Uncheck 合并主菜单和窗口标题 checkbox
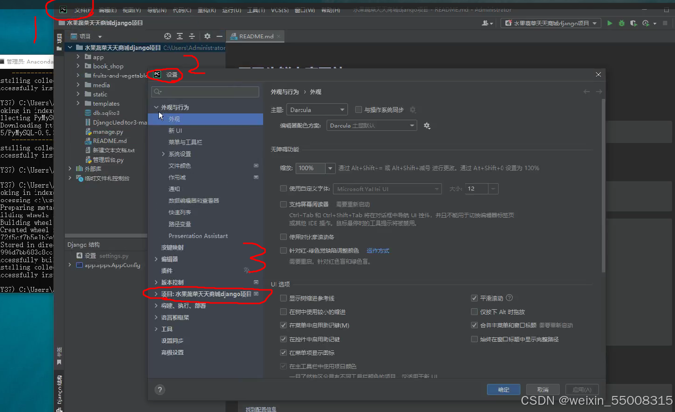The height and width of the screenshot is (412, 675). tap(474, 325)
